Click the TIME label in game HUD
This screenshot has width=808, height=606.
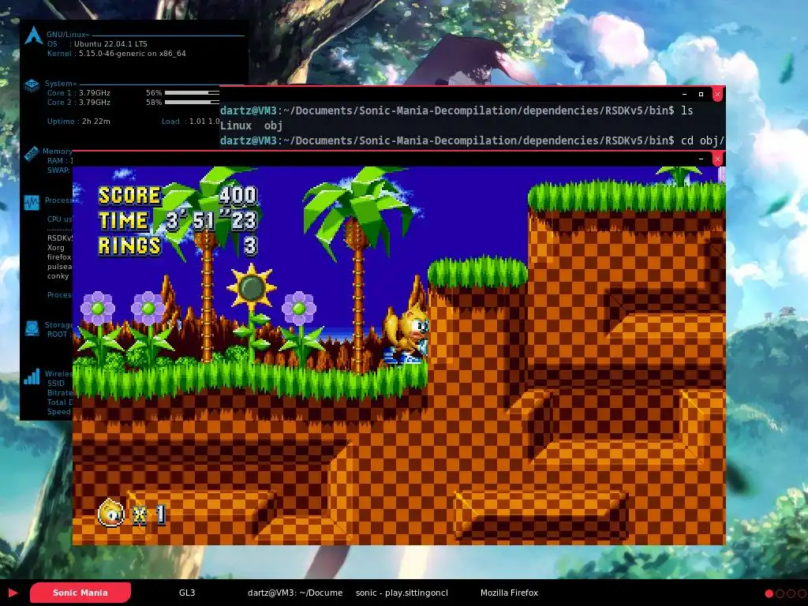123,221
